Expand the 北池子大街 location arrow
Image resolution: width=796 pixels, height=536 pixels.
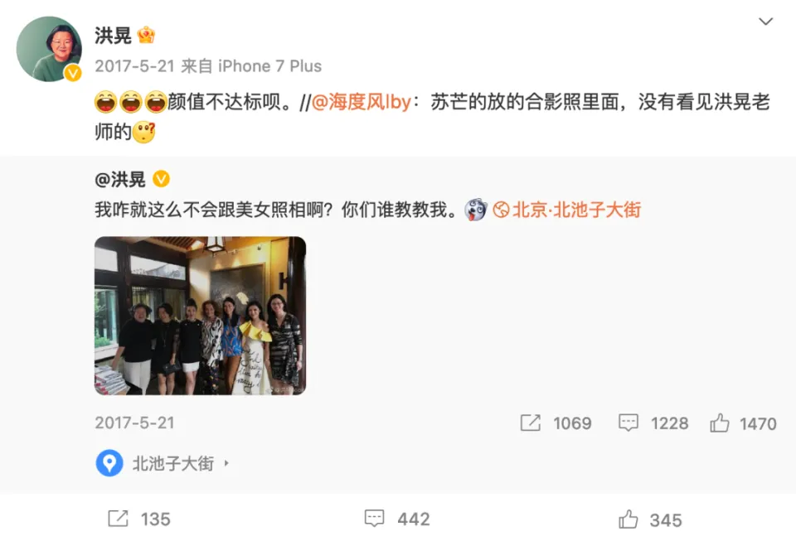(226, 463)
